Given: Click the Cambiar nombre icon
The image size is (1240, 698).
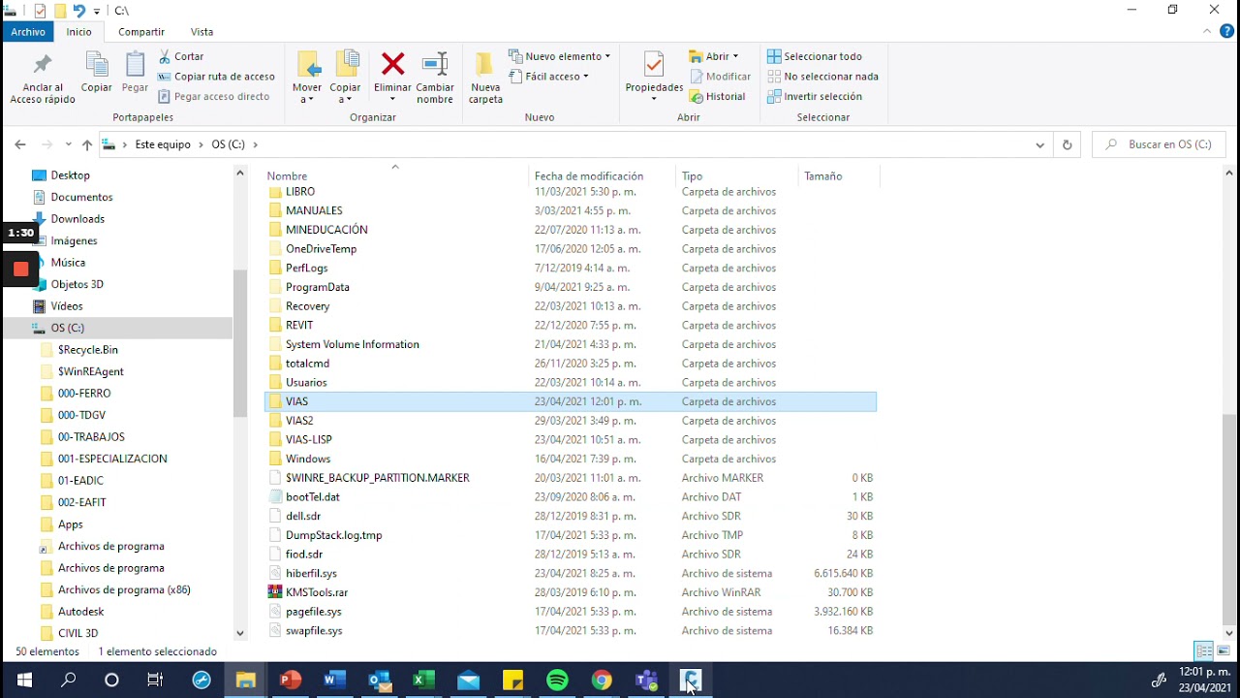Looking at the screenshot, I should click(435, 65).
